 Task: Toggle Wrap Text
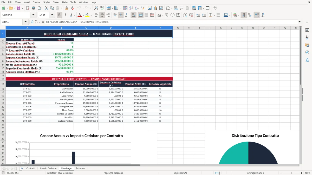[x=134, y=15]
